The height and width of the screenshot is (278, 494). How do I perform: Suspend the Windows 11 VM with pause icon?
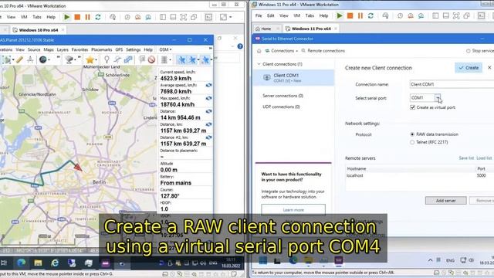tap(360, 15)
